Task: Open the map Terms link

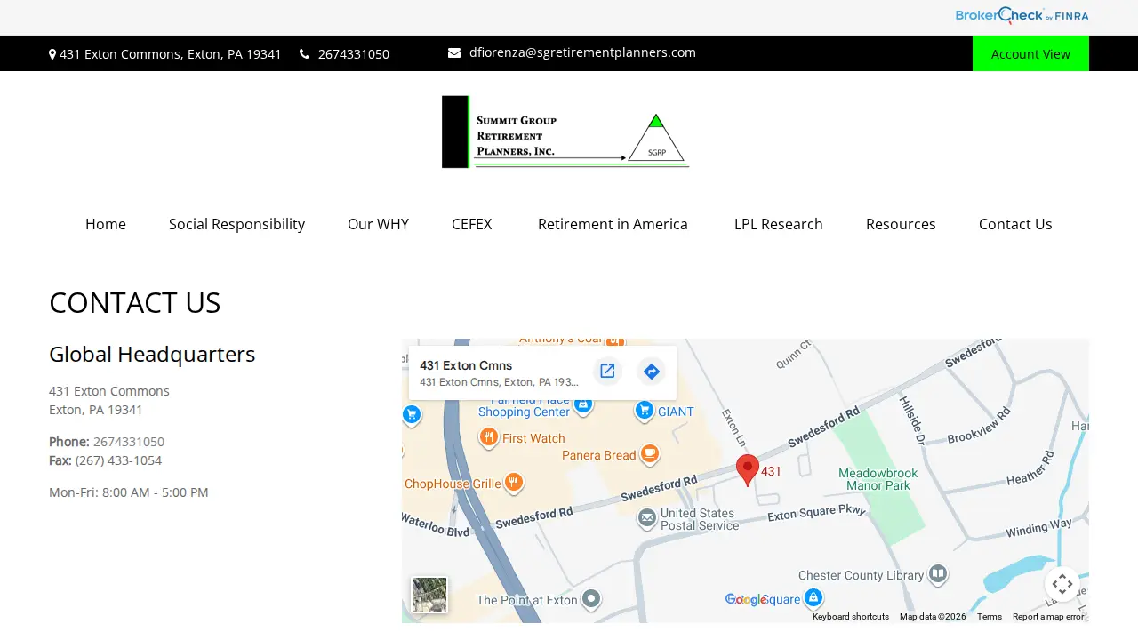Action: click(990, 617)
